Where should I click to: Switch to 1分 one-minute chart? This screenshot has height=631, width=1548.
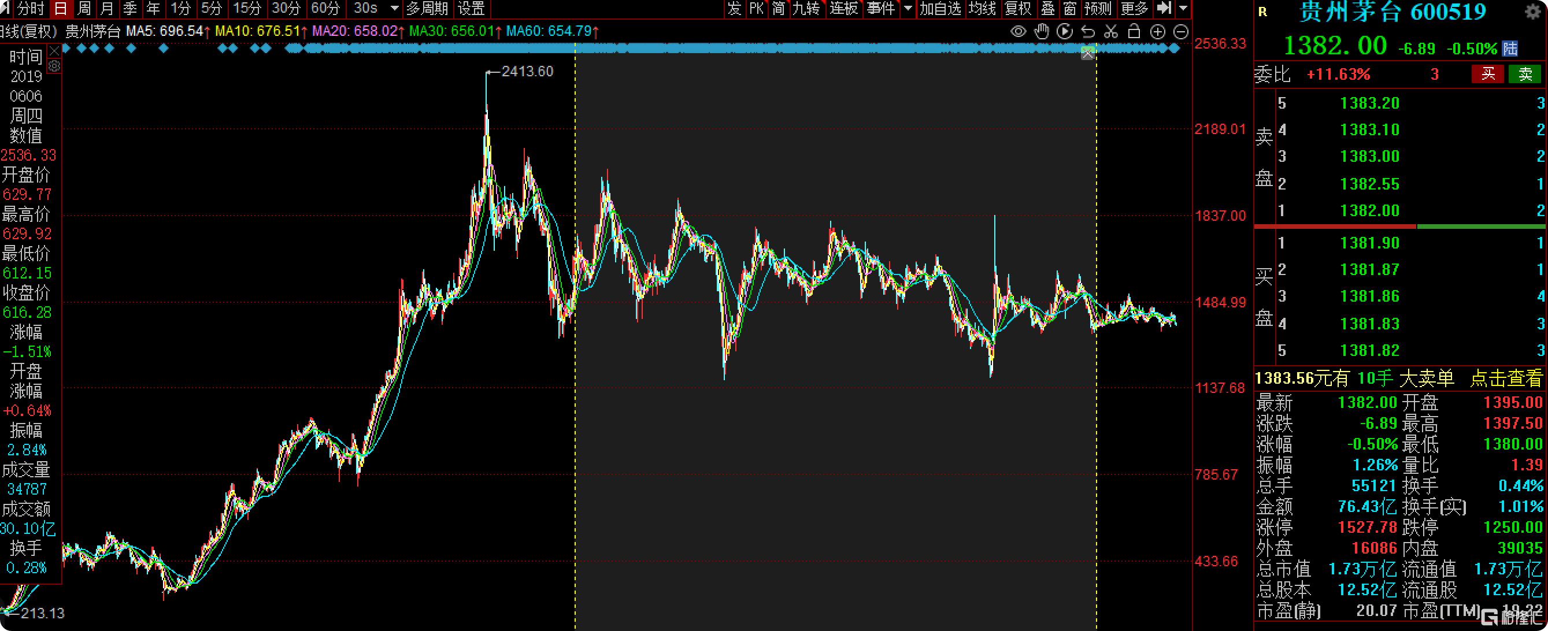(x=180, y=9)
